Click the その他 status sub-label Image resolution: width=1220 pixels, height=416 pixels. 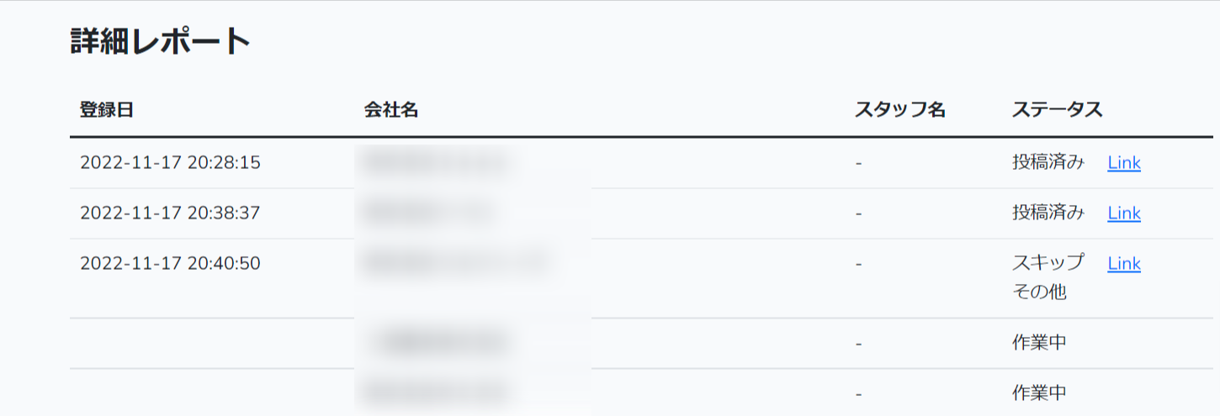[x=1039, y=292]
